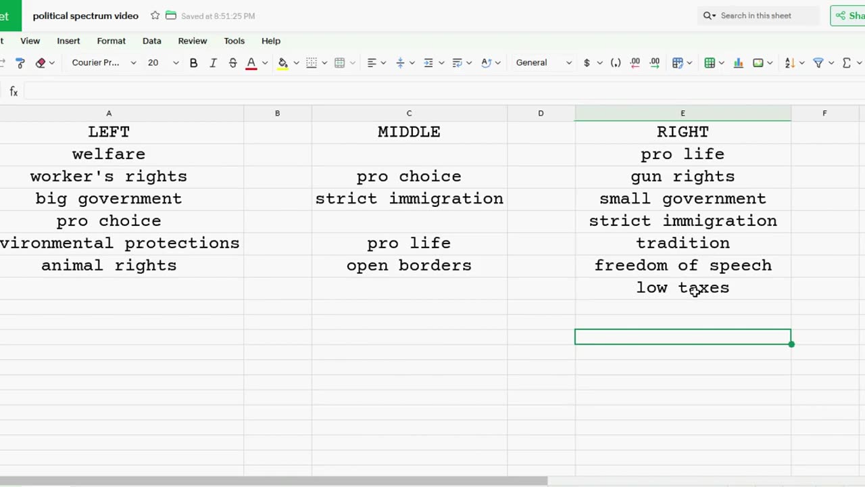
Task: Decrease decimal places
Action: 635,63
